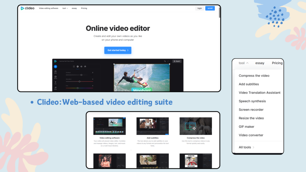Open Add subtitles card thumbnail
Viewport: 306px width, 172px height.
click(x=153, y=126)
